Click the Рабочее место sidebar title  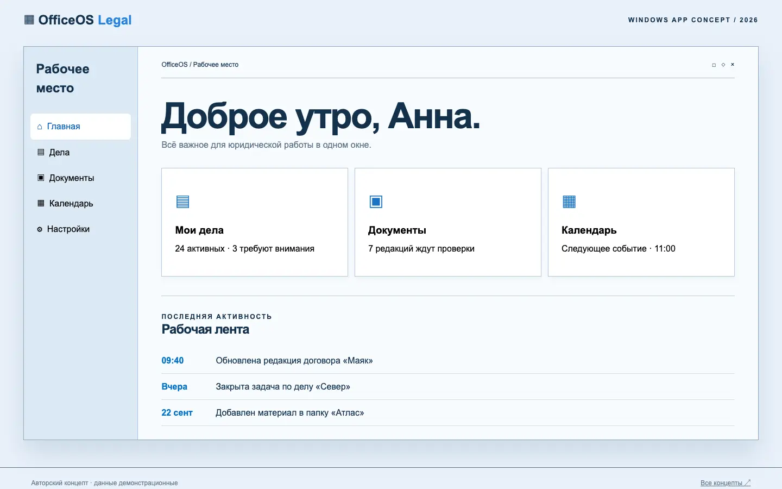pos(62,78)
